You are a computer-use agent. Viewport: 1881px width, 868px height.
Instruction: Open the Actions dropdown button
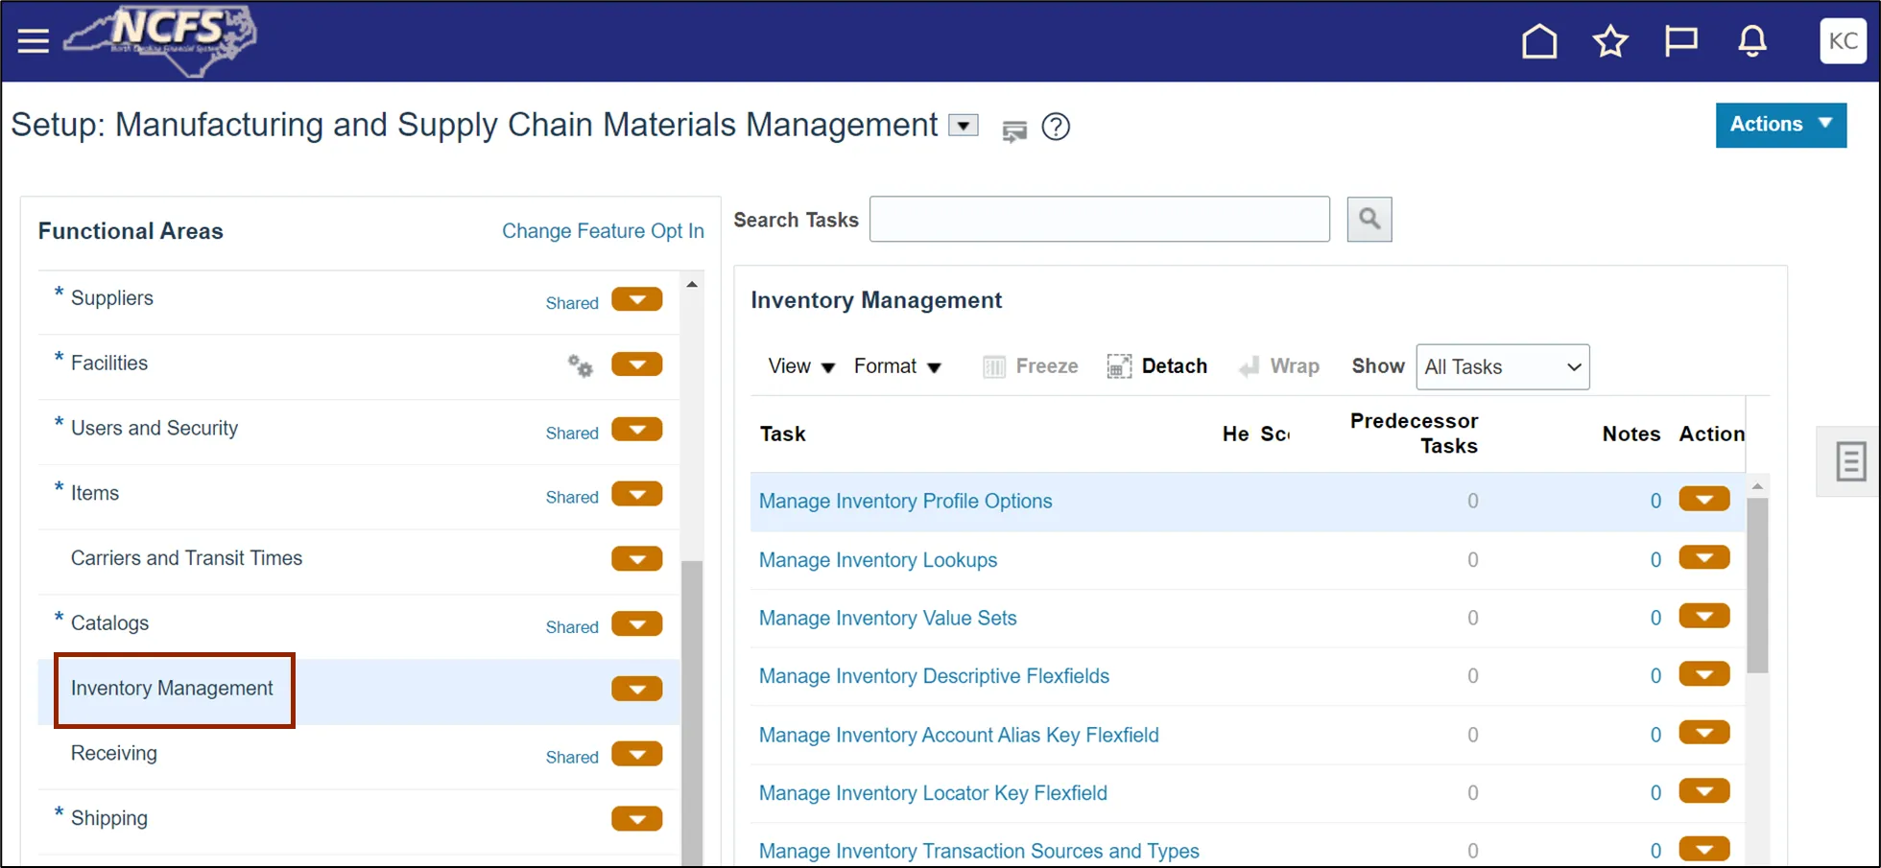1780,125
